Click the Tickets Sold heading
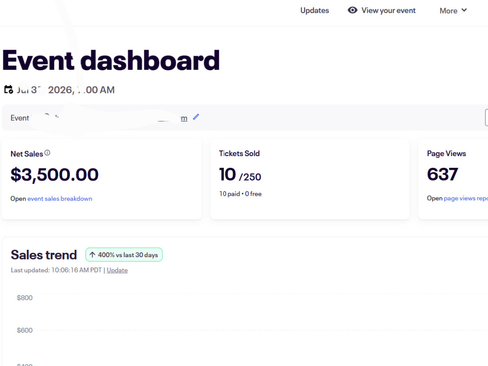The height and width of the screenshot is (366, 488). [239, 153]
